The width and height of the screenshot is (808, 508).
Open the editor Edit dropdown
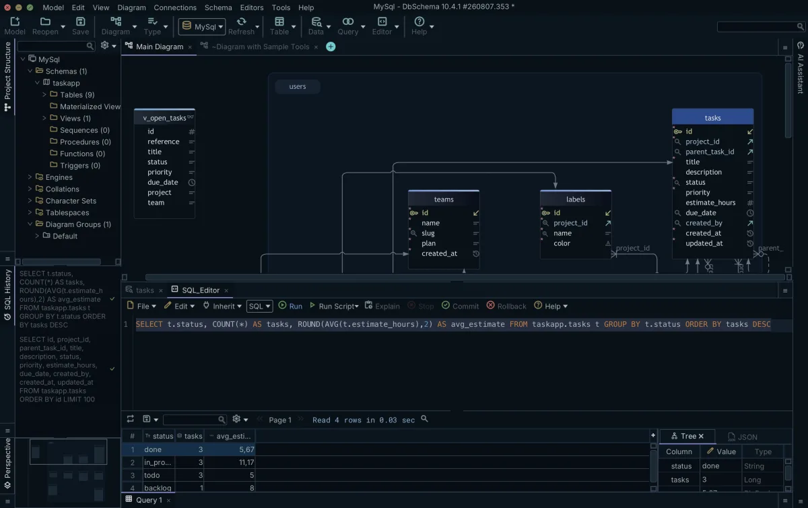180,306
